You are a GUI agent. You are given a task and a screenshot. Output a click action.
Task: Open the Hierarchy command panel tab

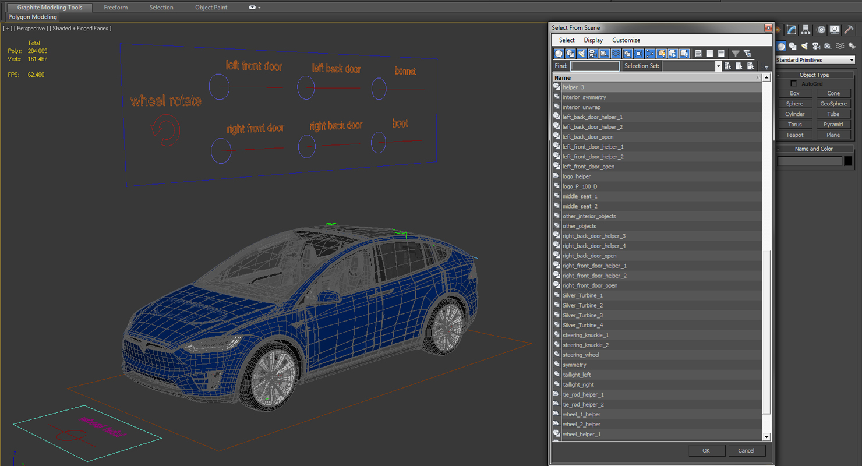pos(806,30)
